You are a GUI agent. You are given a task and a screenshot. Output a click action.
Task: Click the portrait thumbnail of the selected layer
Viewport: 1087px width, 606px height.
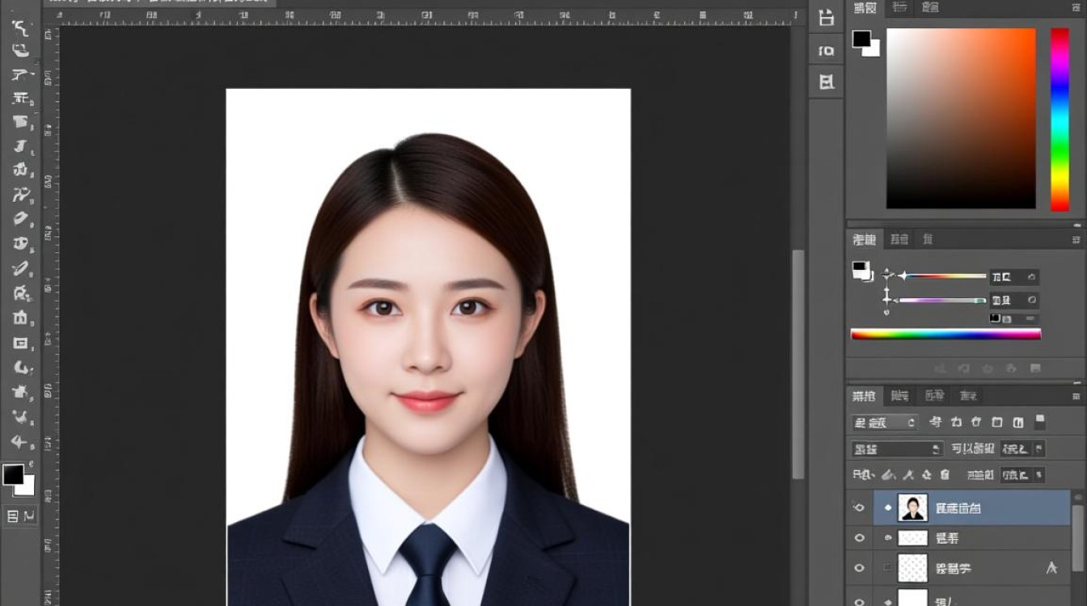pyautogui.click(x=913, y=507)
